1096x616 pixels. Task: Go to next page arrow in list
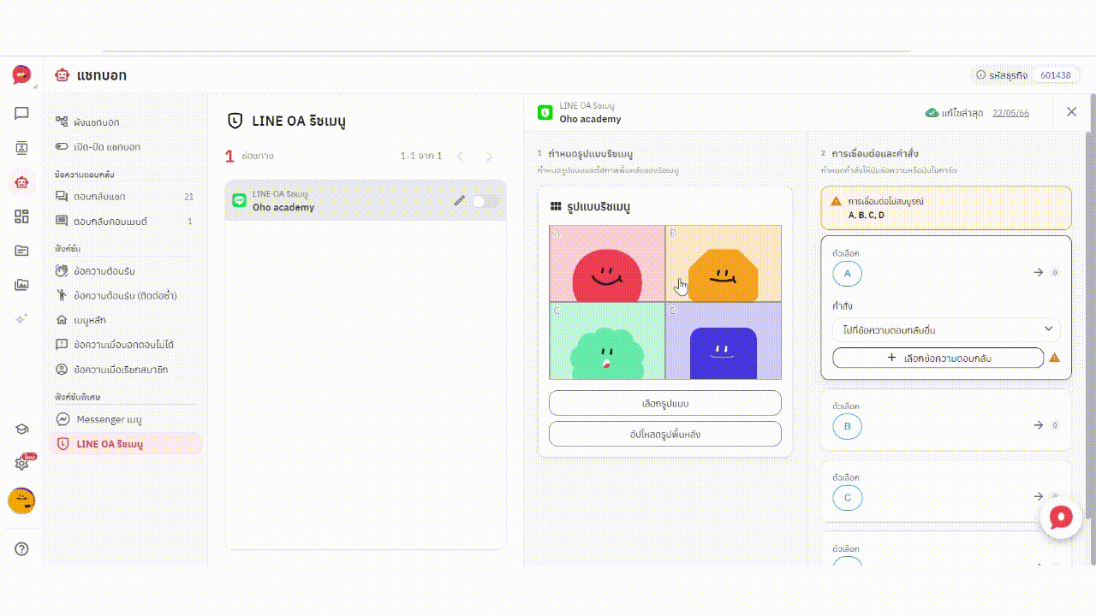(x=490, y=157)
